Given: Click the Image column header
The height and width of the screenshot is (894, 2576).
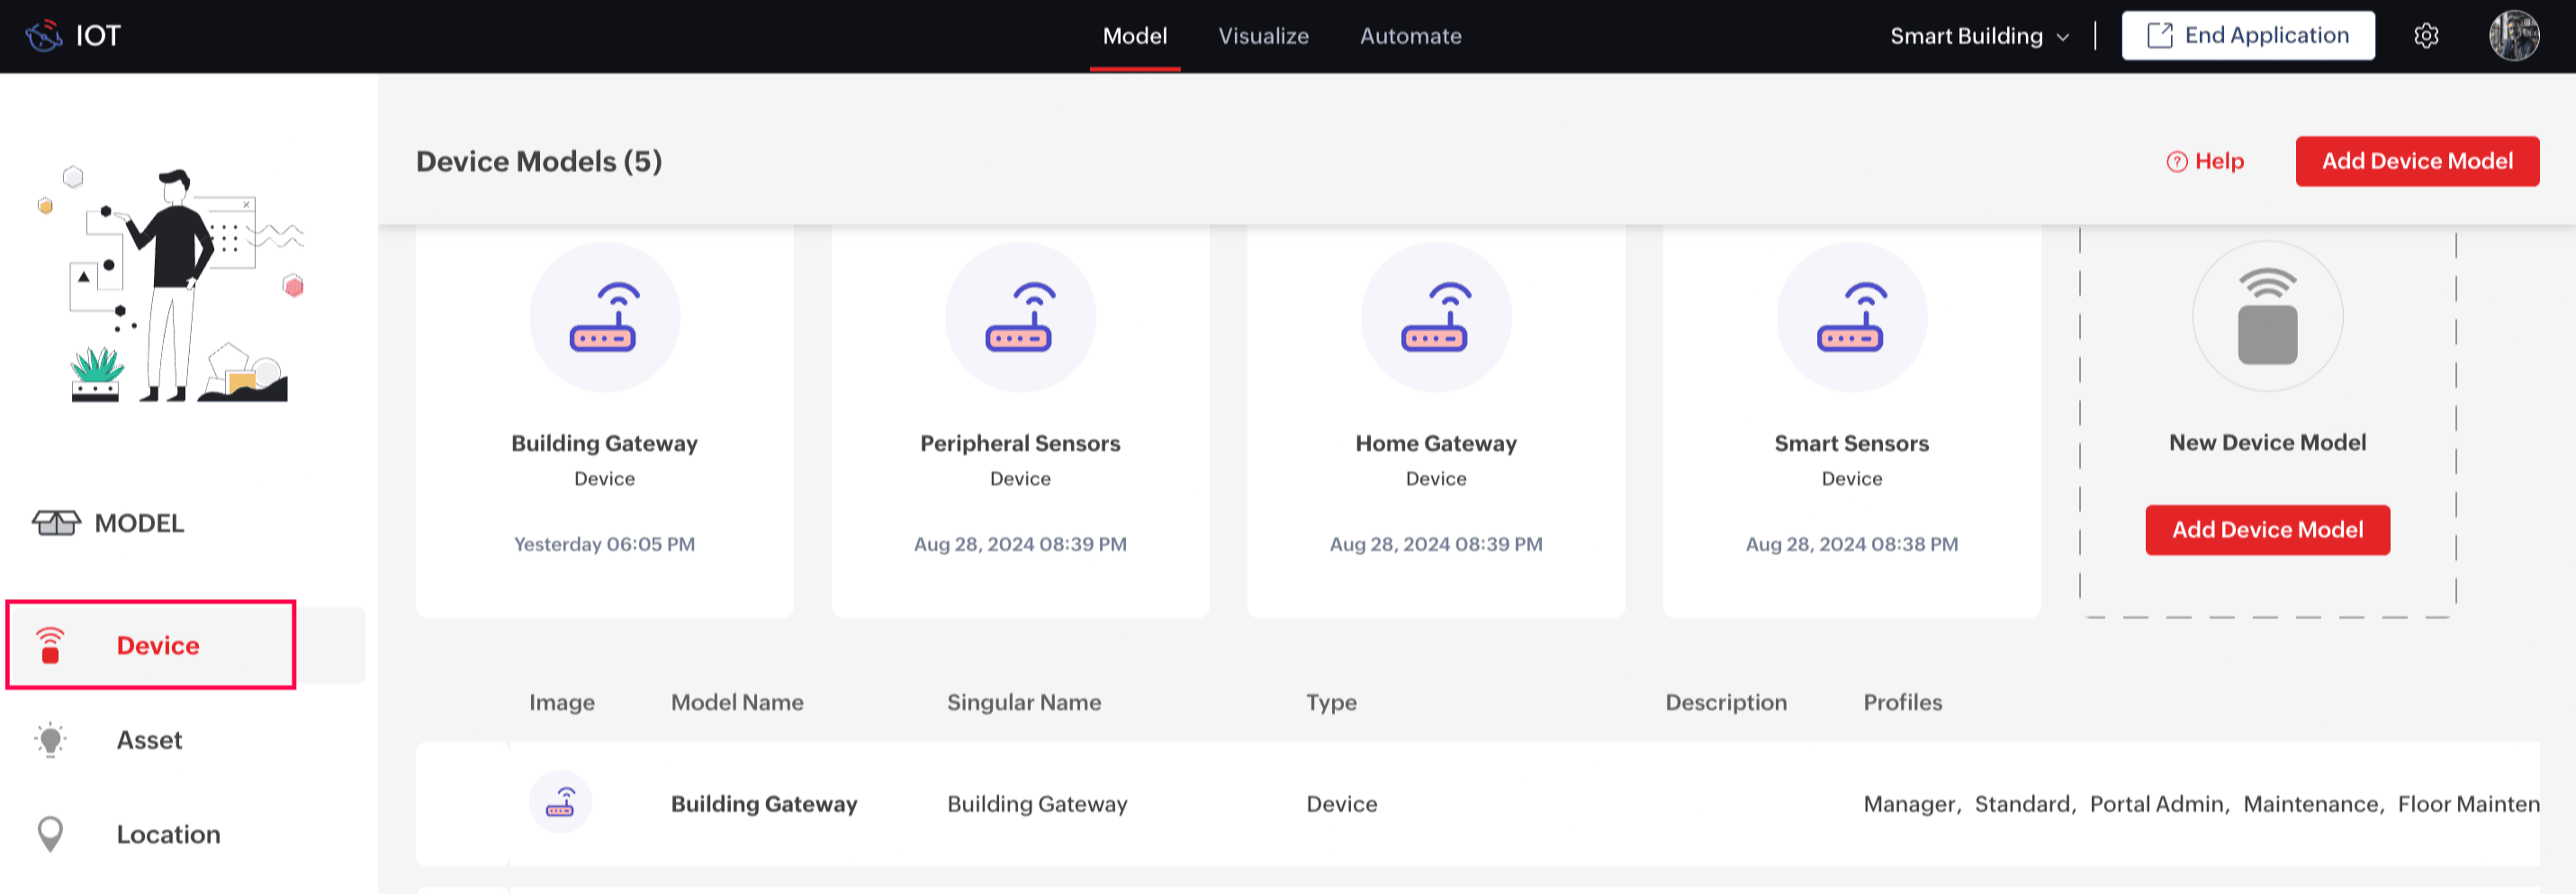Looking at the screenshot, I should 562,702.
